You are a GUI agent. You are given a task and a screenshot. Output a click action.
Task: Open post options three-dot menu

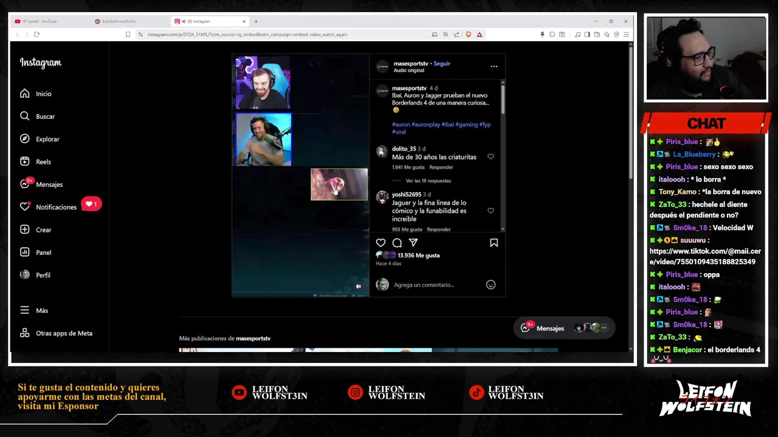[494, 66]
